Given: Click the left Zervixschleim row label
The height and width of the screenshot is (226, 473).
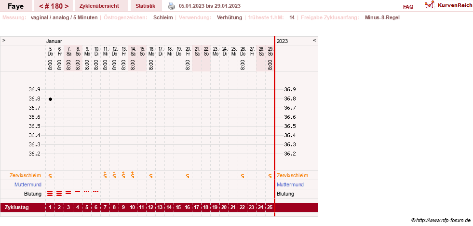Looking at the screenshot, I should coord(26,176).
